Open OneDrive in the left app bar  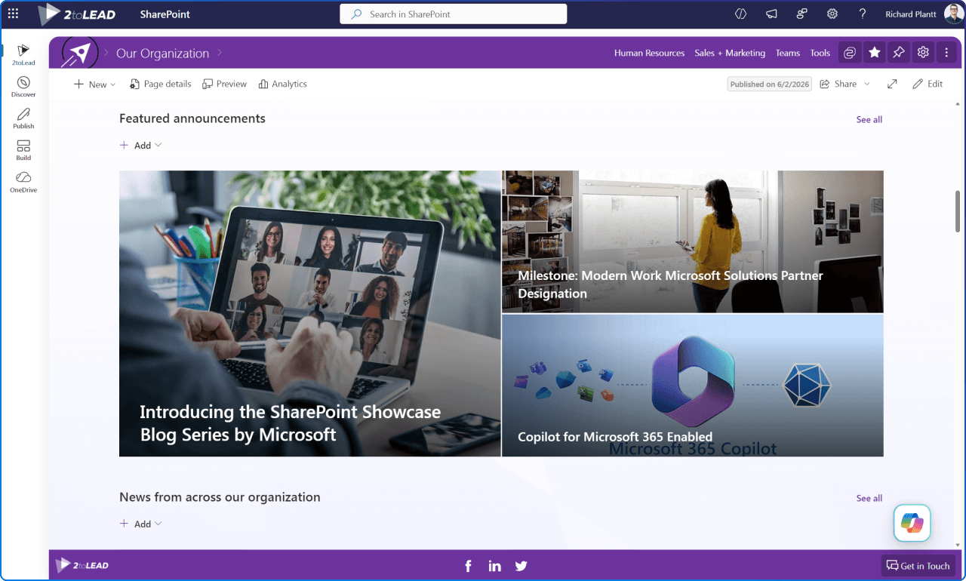click(23, 182)
